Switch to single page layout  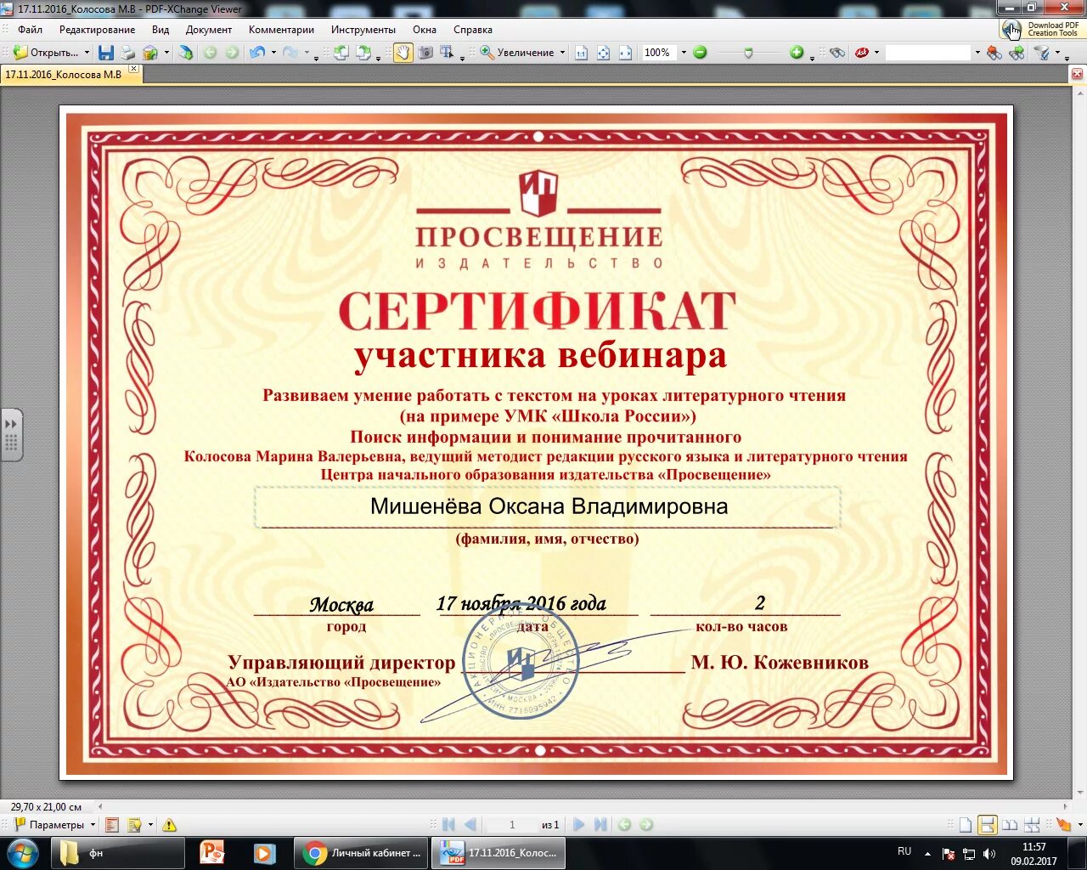[x=966, y=825]
